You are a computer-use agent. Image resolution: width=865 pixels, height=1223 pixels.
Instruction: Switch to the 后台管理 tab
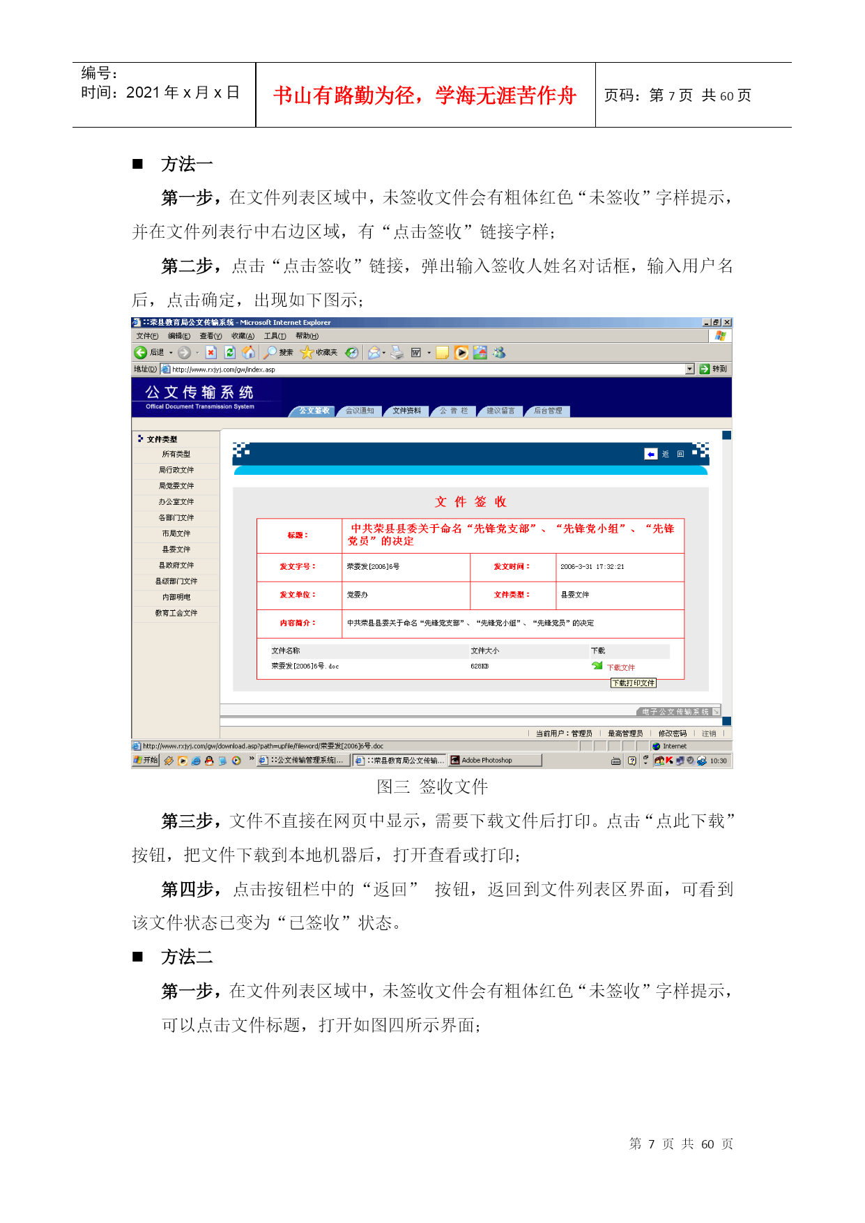548,411
